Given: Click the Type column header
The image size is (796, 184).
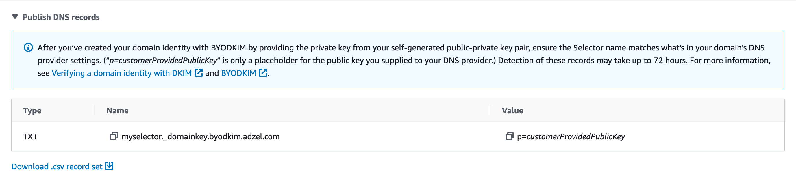Looking at the screenshot, I should tap(32, 110).
